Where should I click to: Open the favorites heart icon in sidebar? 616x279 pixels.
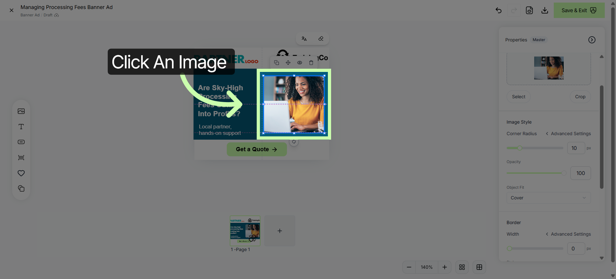point(21,173)
